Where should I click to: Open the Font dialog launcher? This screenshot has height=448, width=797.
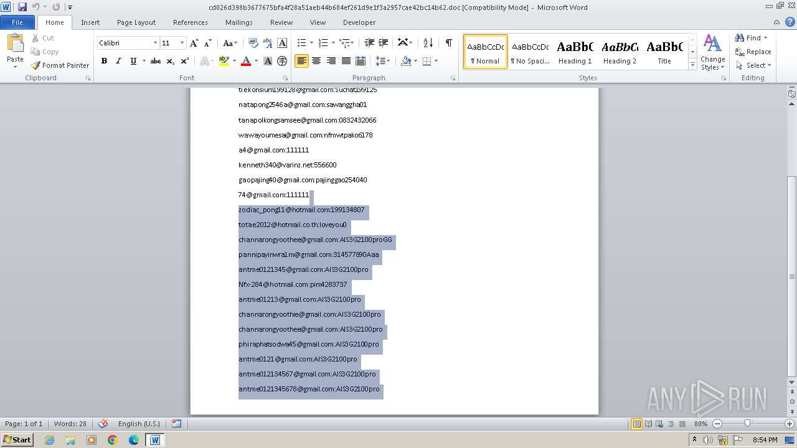click(x=286, y=78)
